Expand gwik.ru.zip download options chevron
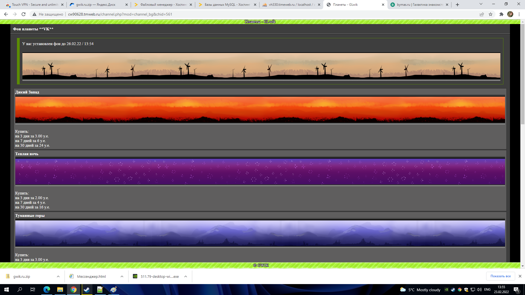 (58, 276)
